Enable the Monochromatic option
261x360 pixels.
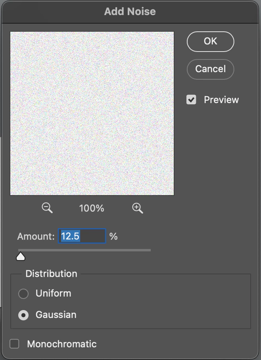click(x=14, y=344)
